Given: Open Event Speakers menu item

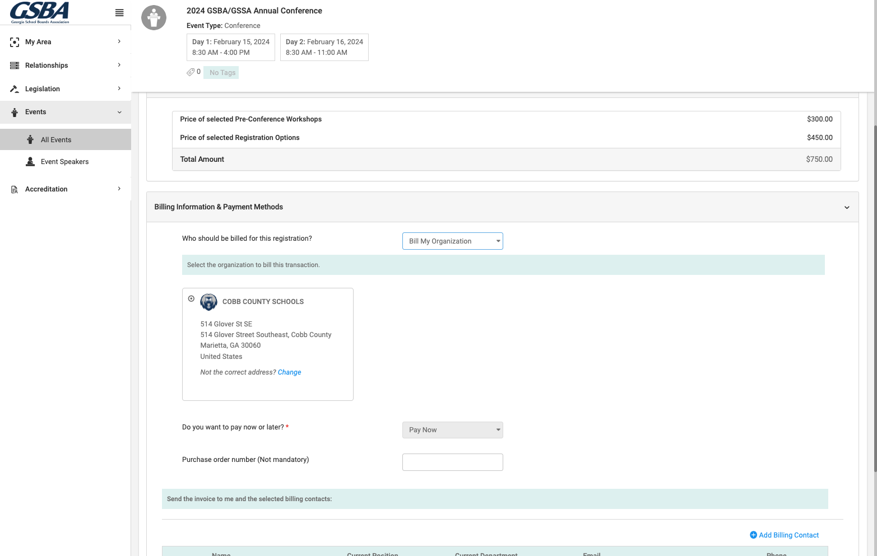Looking at the screenshot, I should [66, 162].
